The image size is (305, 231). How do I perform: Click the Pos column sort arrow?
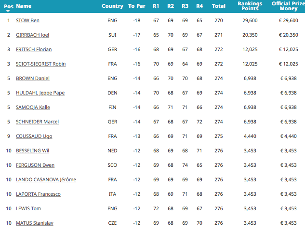point(8,11)
